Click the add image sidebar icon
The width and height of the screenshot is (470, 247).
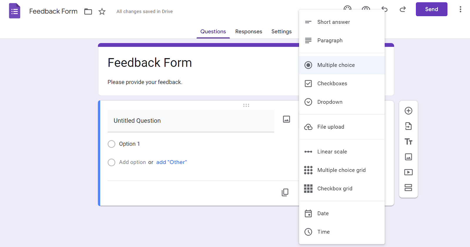[x=408, y=157]
